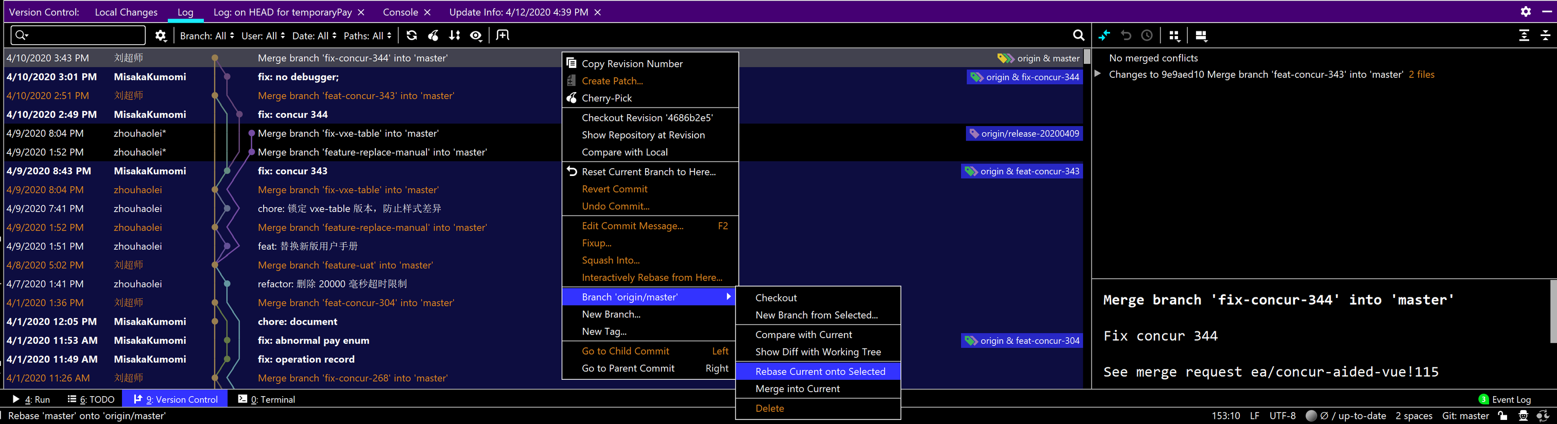Open the User: All filter dropdown
The image size is (1557, 424).
262,36
